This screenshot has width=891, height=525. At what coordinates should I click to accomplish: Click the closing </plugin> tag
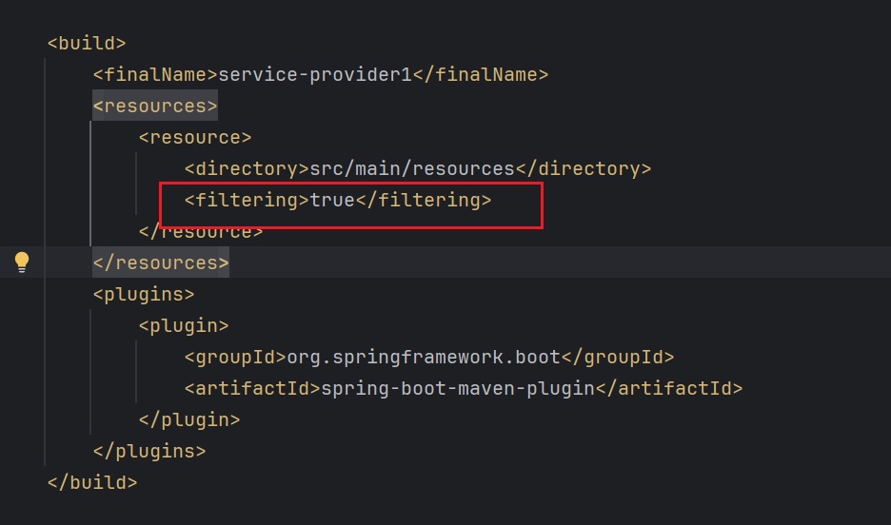(x=189, y=419)
